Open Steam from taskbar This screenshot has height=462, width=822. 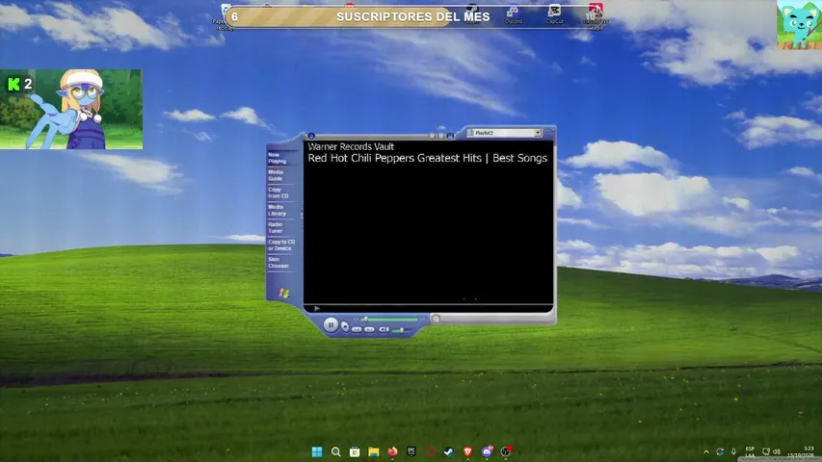pos(449,451)
